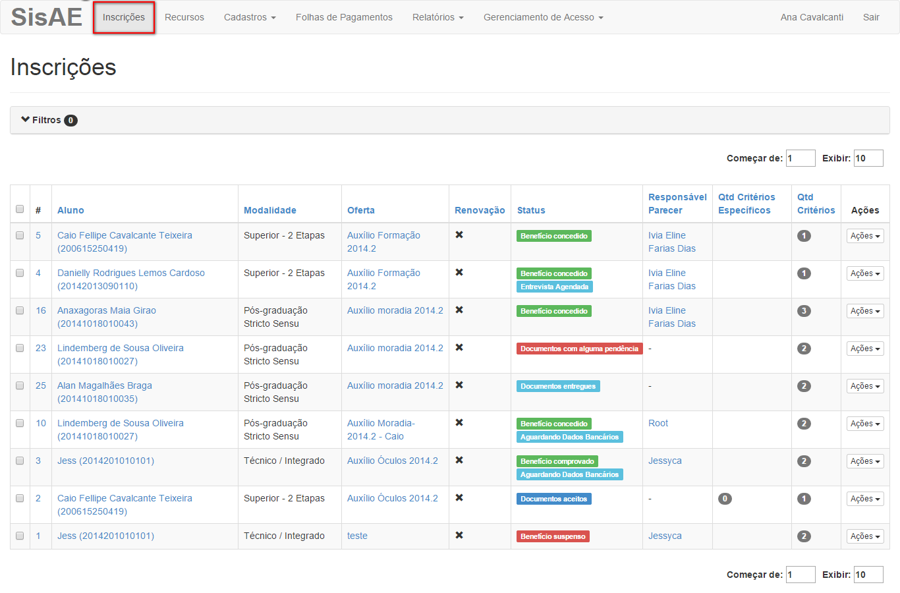The image size is (900, 593).
Task: Tick the checkbox for Anaxagoras Maia Girao
Action: 20,310
